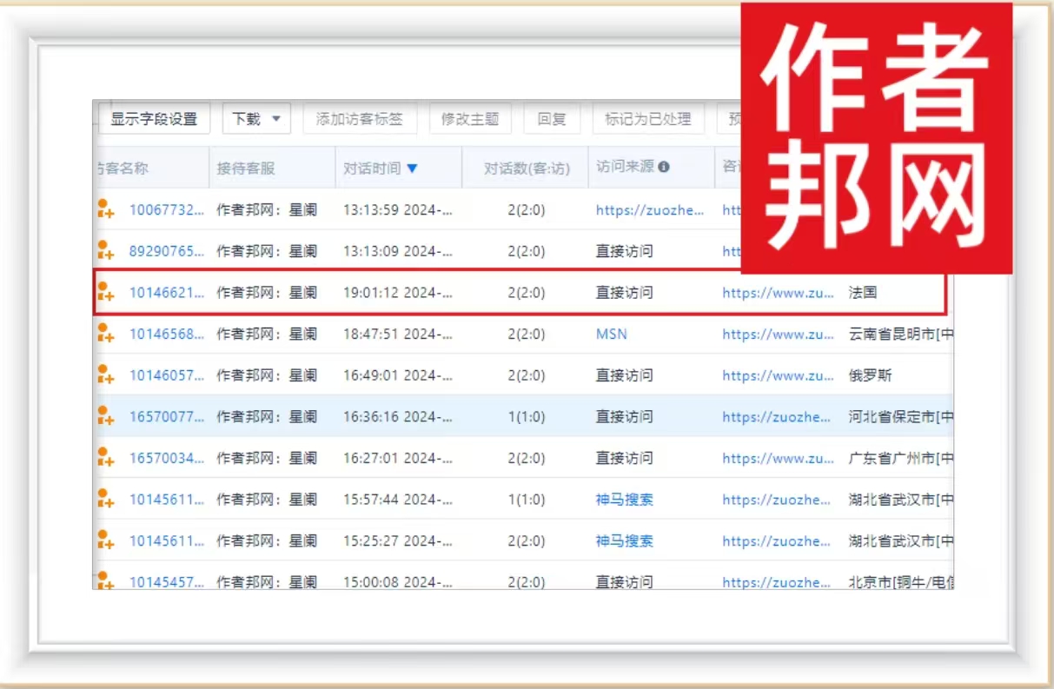Screen dimensions: 1054x689
Task: Click the 标记为已处理 button
Action: click(647, 119)
